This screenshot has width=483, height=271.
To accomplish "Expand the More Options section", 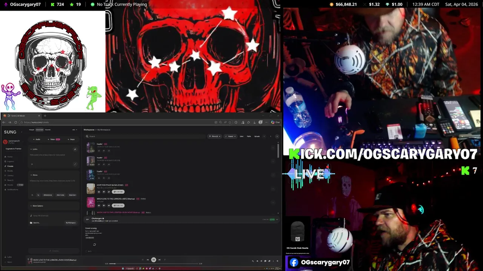I will pyautogui.click(x=37, y=206).
